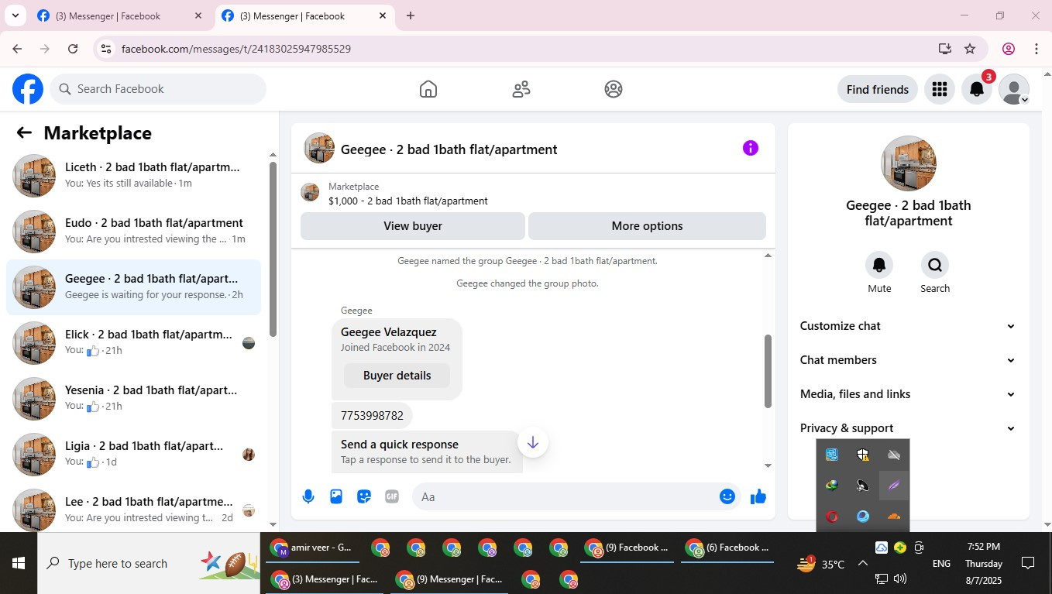This screenshot has width=1052, height=594.
Task: Open the volume control in system tray
Action: tap(900, 579)
